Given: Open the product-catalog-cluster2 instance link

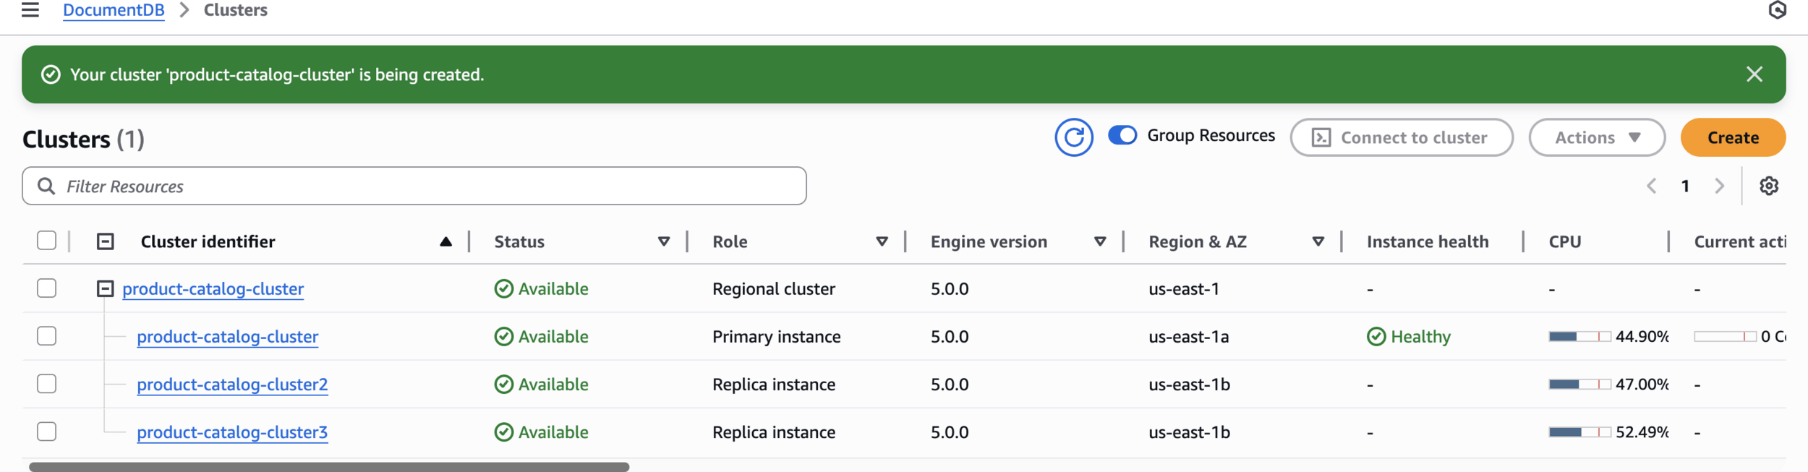Looking at the screenshot, I should (x=232, y=384).
